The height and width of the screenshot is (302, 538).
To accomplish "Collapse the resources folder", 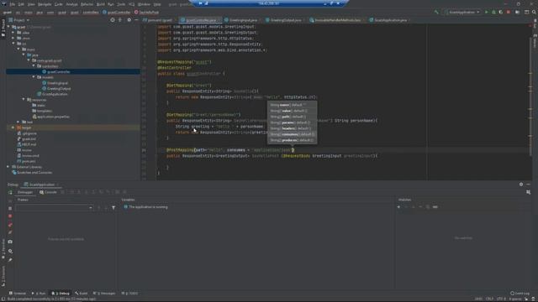I will pos(24,100).
